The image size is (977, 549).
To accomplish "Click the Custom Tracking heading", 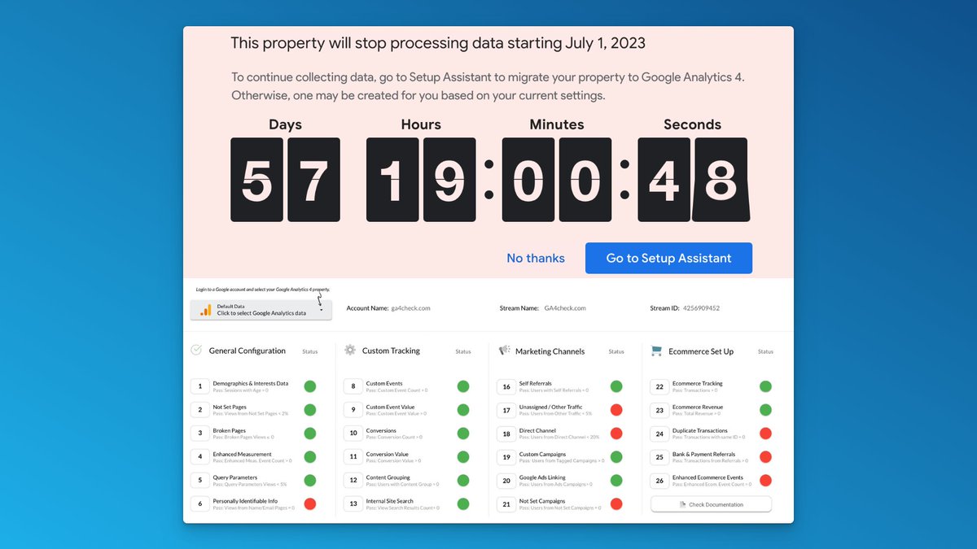I will pos(392,351).
